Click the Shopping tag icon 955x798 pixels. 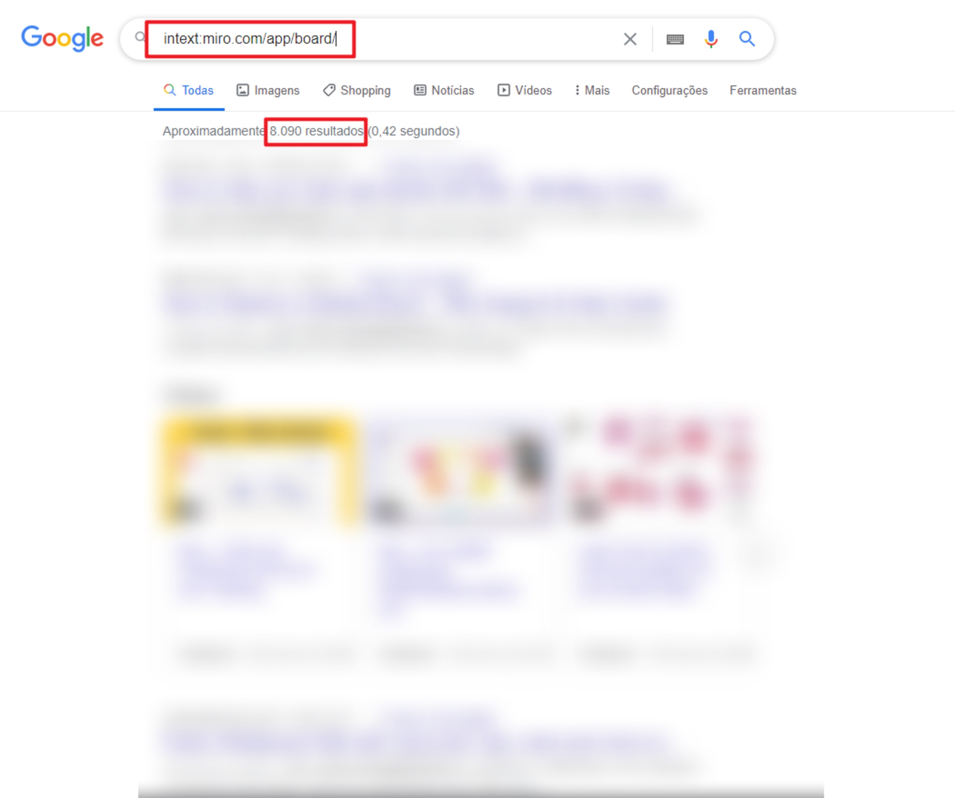[329, 90]
